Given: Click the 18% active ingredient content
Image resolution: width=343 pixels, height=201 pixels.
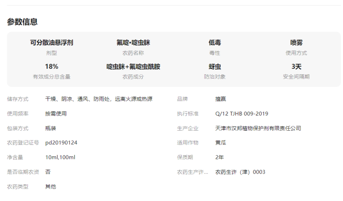Looking at the screenshot, I should pyautogui.click(x=51, y=67).
